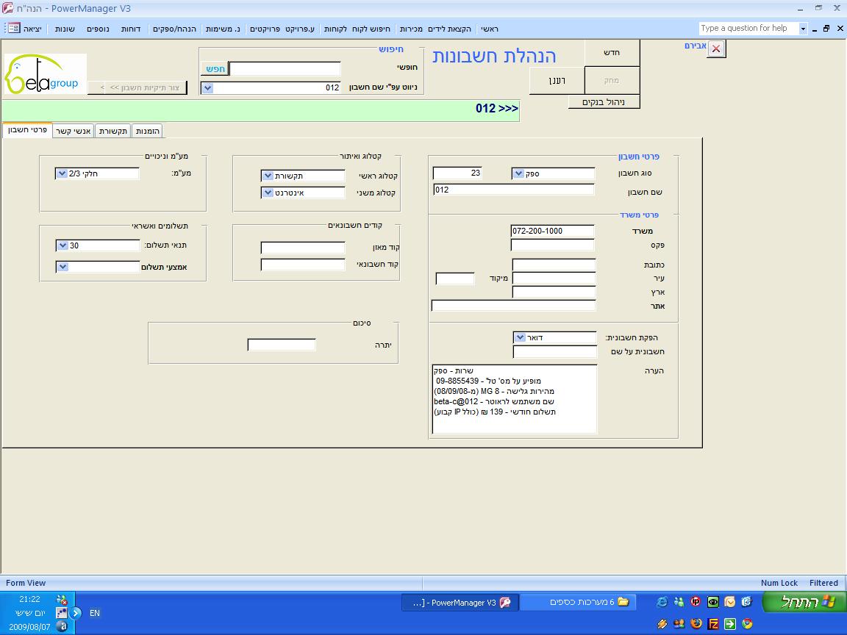Open the green eye icon in quick launch
The width and height of the screenshot is (847, 635).
coord(713,601)
